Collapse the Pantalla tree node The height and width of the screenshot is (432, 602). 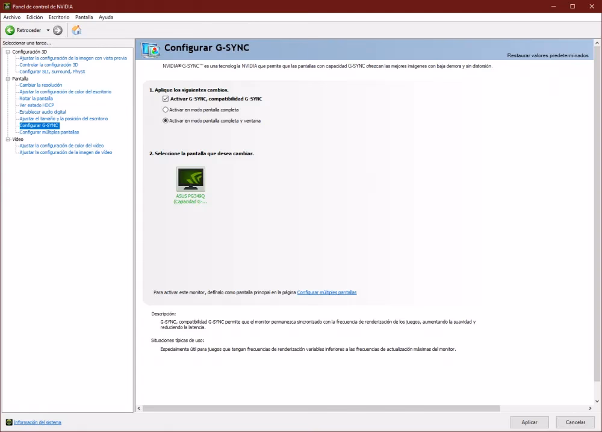pyautogui.click(x=7, y=79)
